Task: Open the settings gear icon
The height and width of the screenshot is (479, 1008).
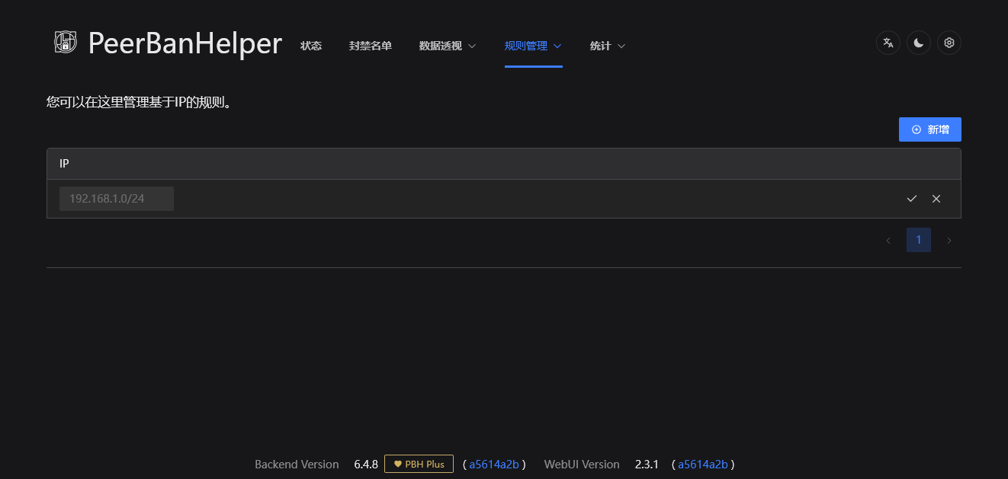Action: [949, 43]
